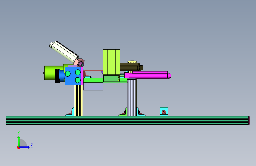Viewport: 256px width, 166px height.
Task: Select the lavender rectangular box under the plate
Action: coord(93,87)
